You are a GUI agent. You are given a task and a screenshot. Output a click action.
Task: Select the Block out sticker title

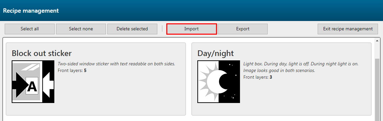click(42, 53)
